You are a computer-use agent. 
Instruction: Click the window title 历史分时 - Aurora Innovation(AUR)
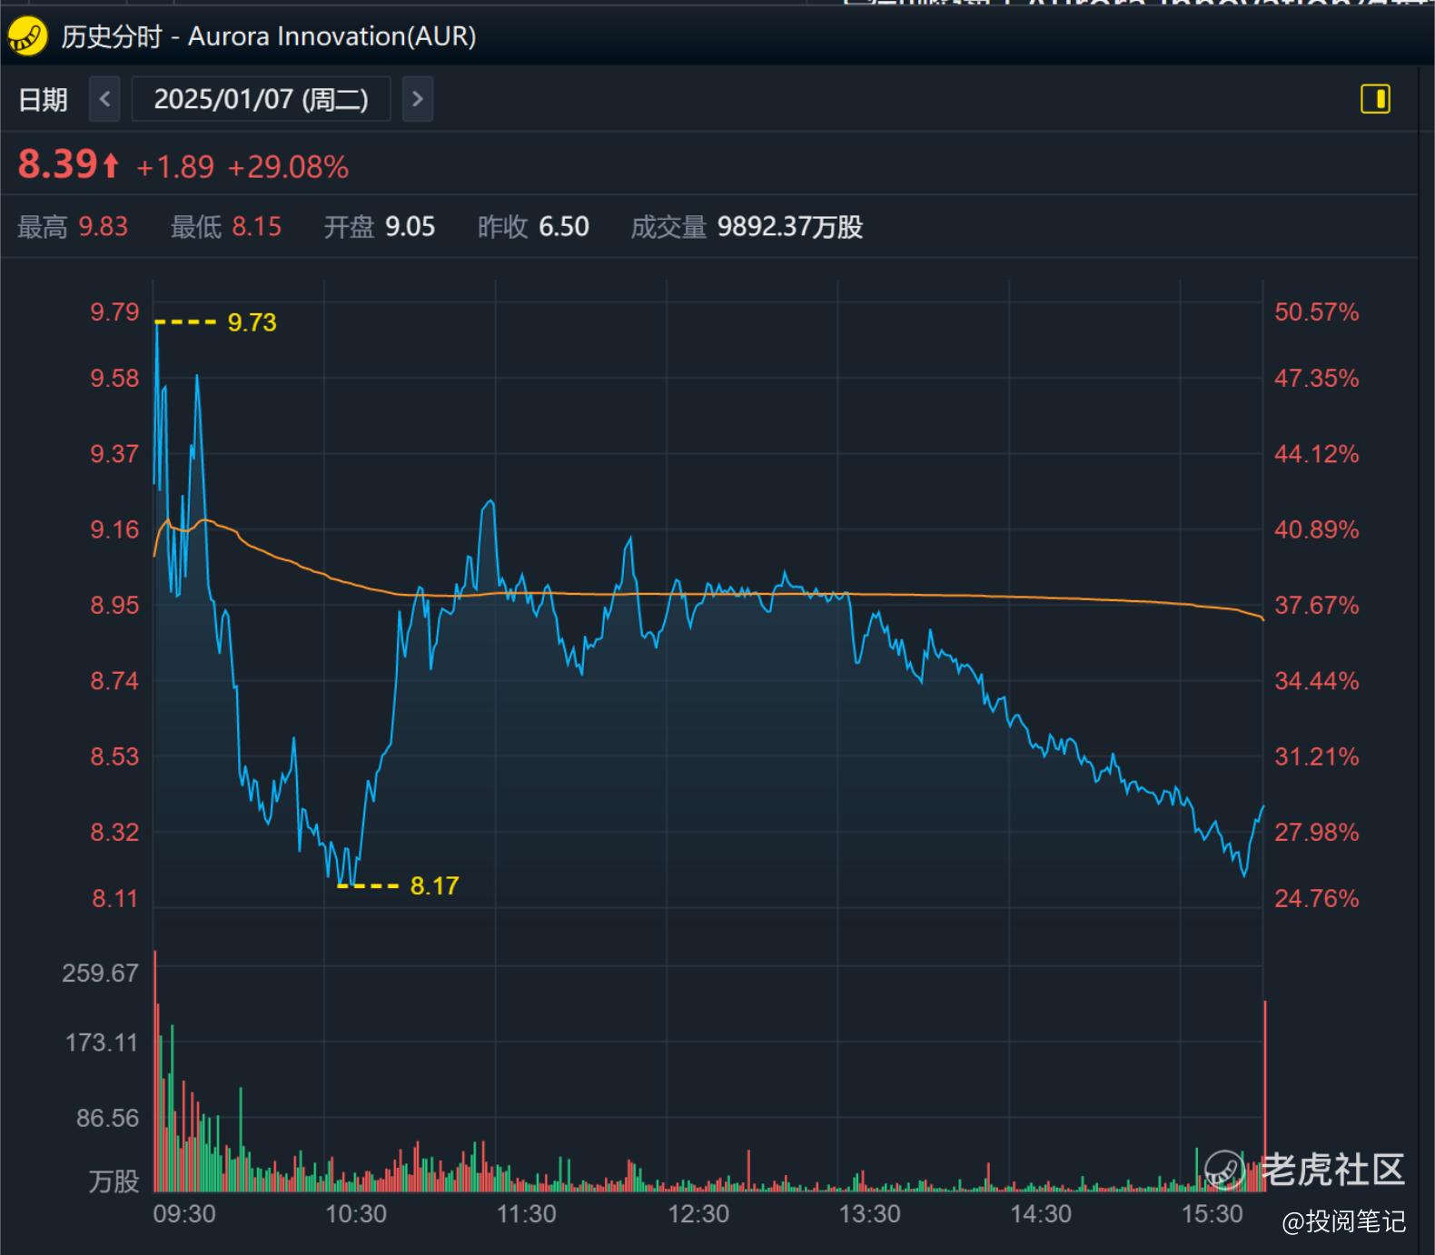coord(269,36)
